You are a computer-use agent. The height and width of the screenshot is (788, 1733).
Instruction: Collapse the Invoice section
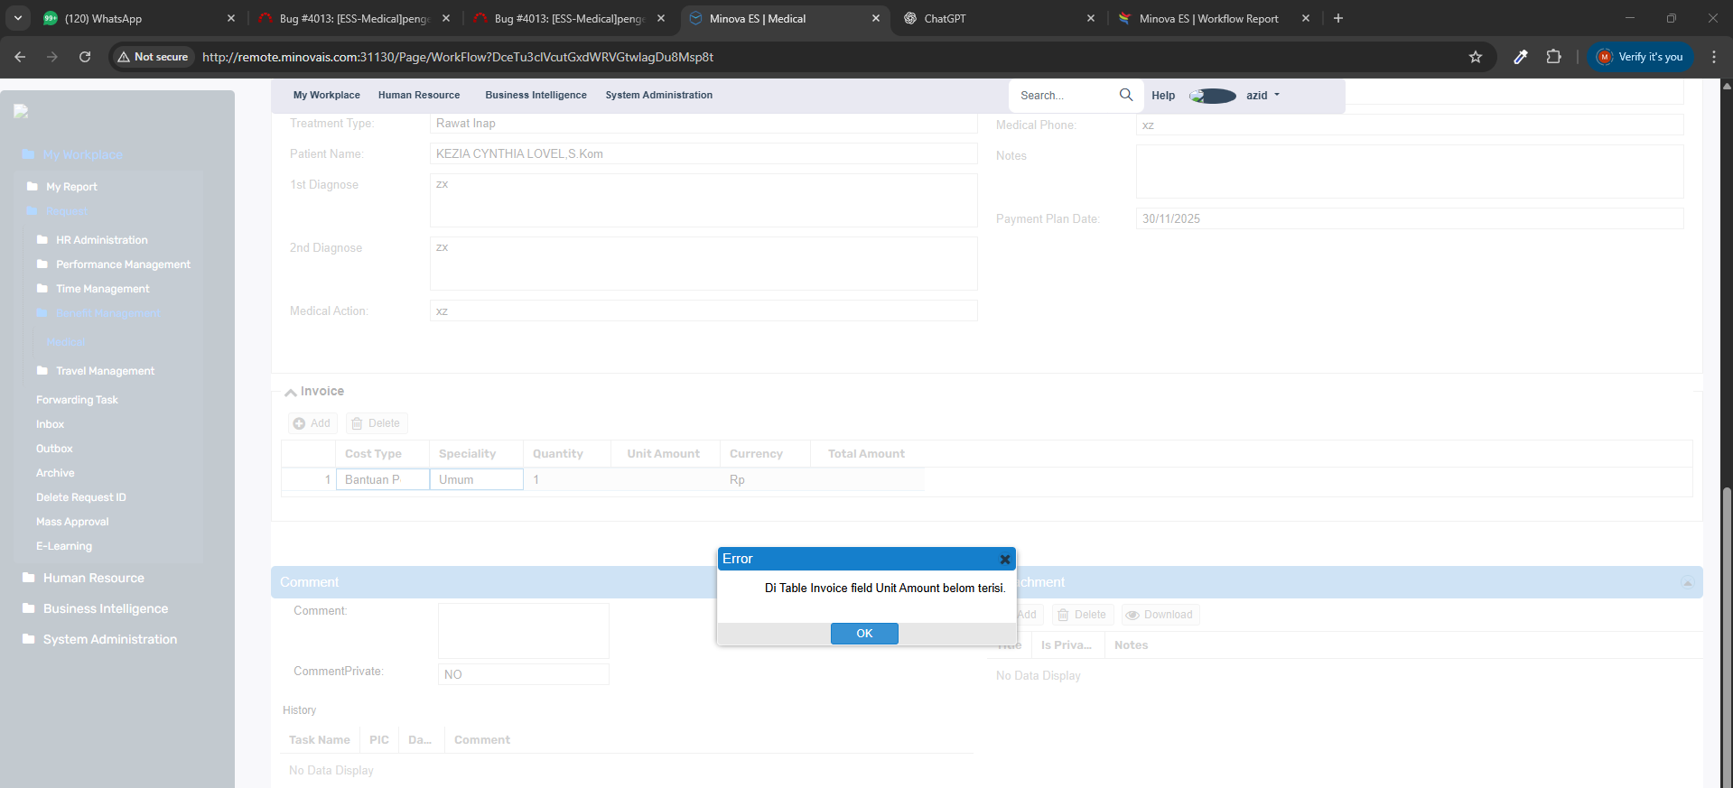pos(291,392)
